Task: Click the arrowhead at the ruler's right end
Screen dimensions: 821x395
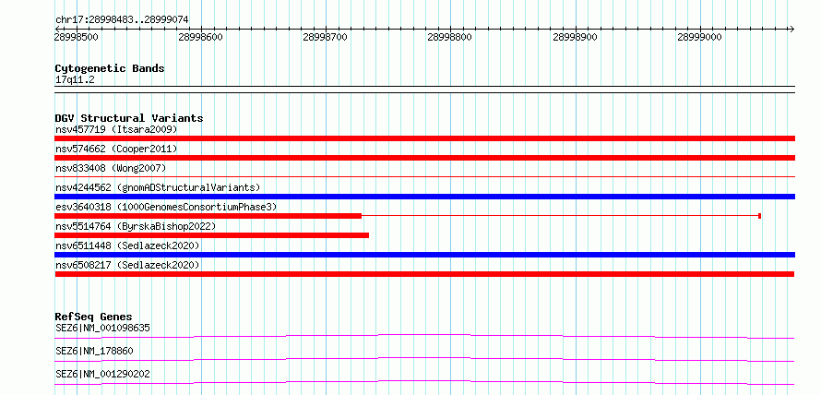Action: pyautogui.click(x=792, y=29)
